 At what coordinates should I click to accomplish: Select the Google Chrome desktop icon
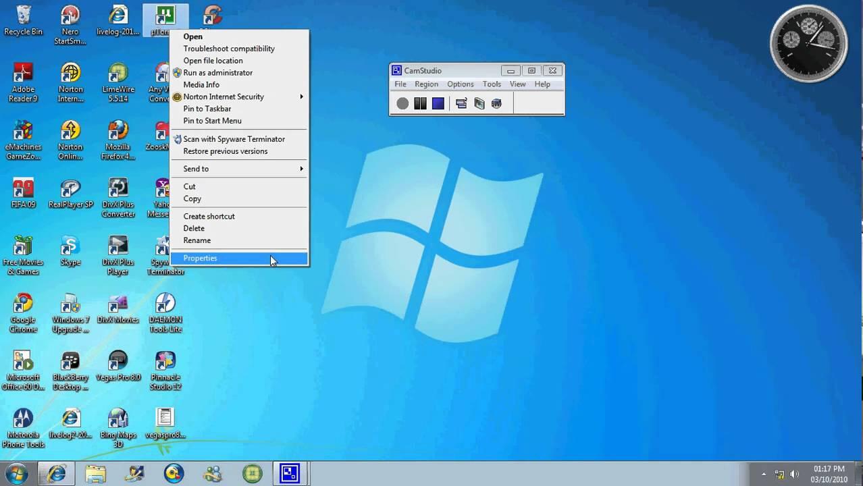pos(23,313)
